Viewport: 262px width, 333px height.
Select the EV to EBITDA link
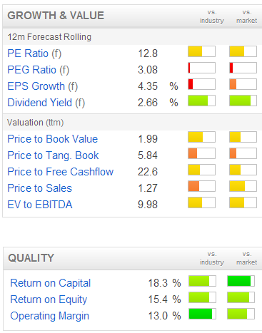[x=40, y=205]
